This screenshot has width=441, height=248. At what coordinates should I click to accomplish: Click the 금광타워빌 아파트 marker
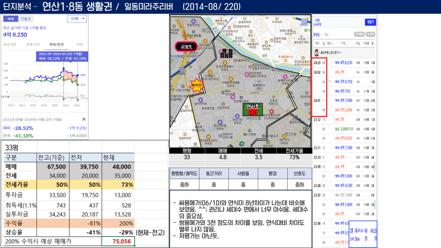(x=271, y=40)
